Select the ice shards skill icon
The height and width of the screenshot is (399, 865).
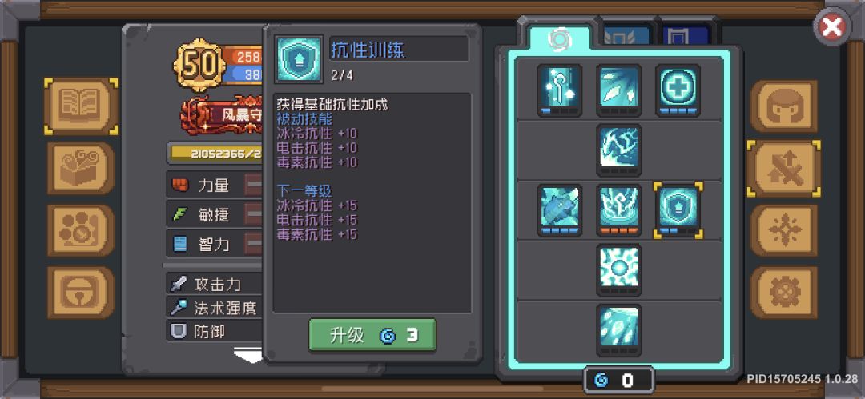(618, 90)
